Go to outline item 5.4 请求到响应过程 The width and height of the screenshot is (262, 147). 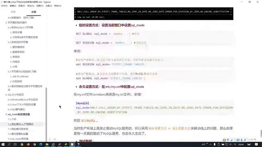coord(25,88)
